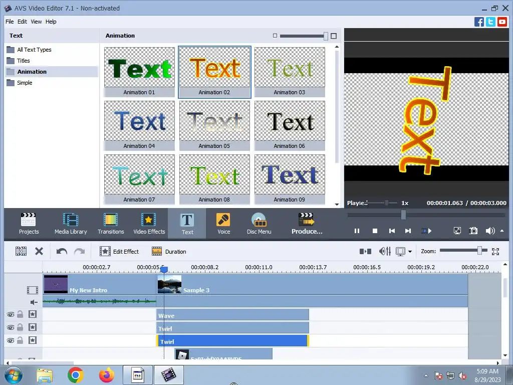
Task: Stop the preview playback
Action: [x=375, y=231]
